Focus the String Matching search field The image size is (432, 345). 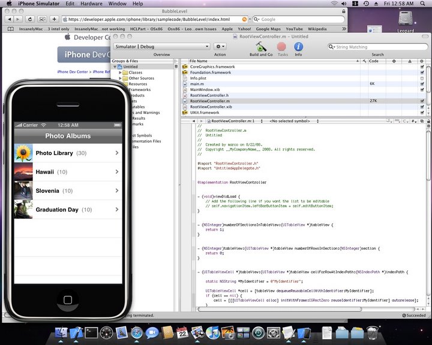(x=377, y=47)
